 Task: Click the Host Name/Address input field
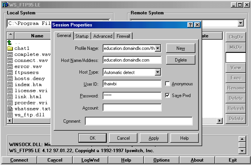(132, 60)
